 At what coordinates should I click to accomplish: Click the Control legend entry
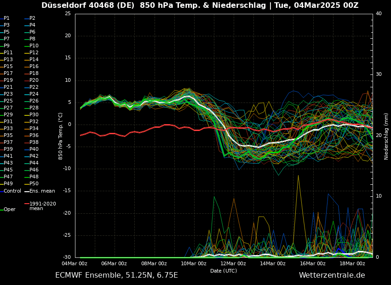[x=12, y=191]
